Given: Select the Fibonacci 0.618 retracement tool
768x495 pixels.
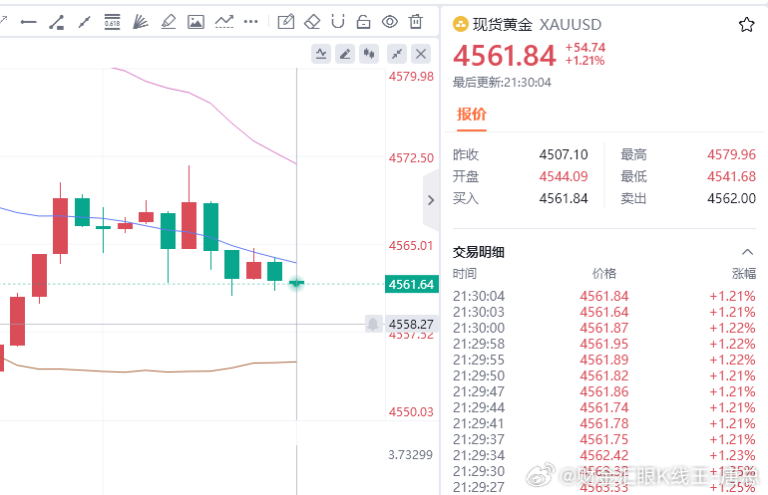Looking at the screenshot, I should click(112, 22).
